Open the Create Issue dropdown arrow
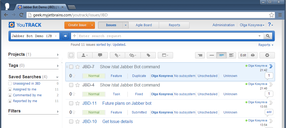 92,25
